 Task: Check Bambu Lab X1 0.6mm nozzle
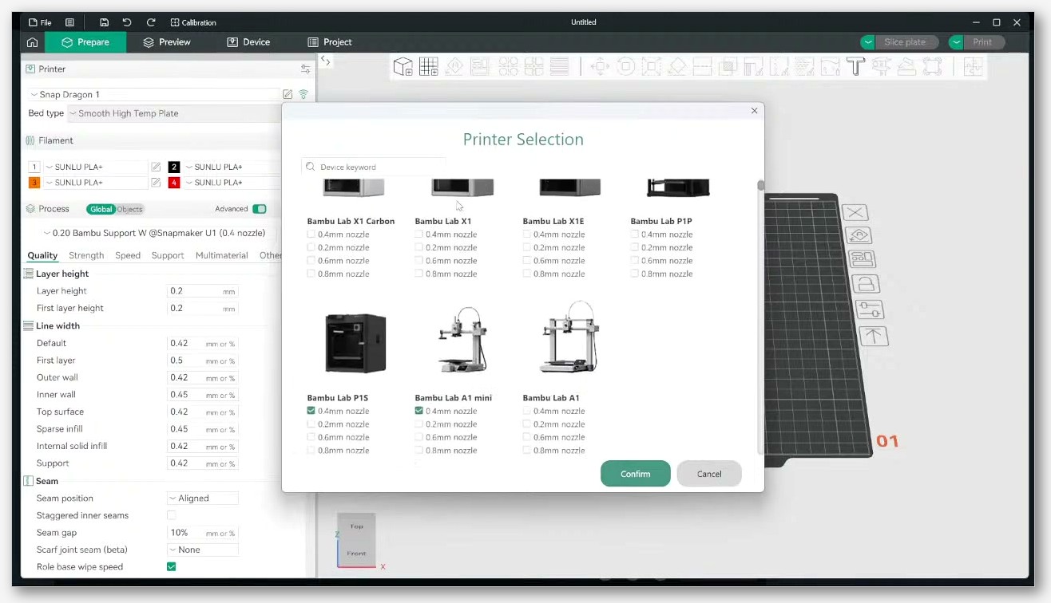tap(419, 261)
